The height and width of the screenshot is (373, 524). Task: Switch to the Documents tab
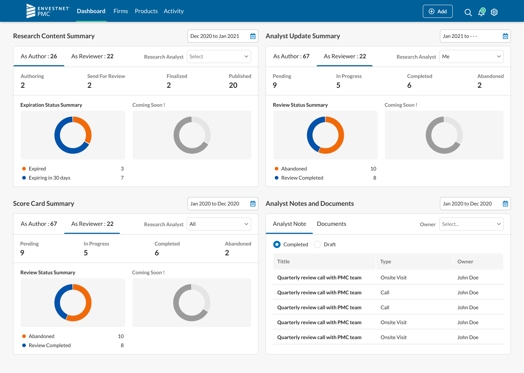coord(331,224)
